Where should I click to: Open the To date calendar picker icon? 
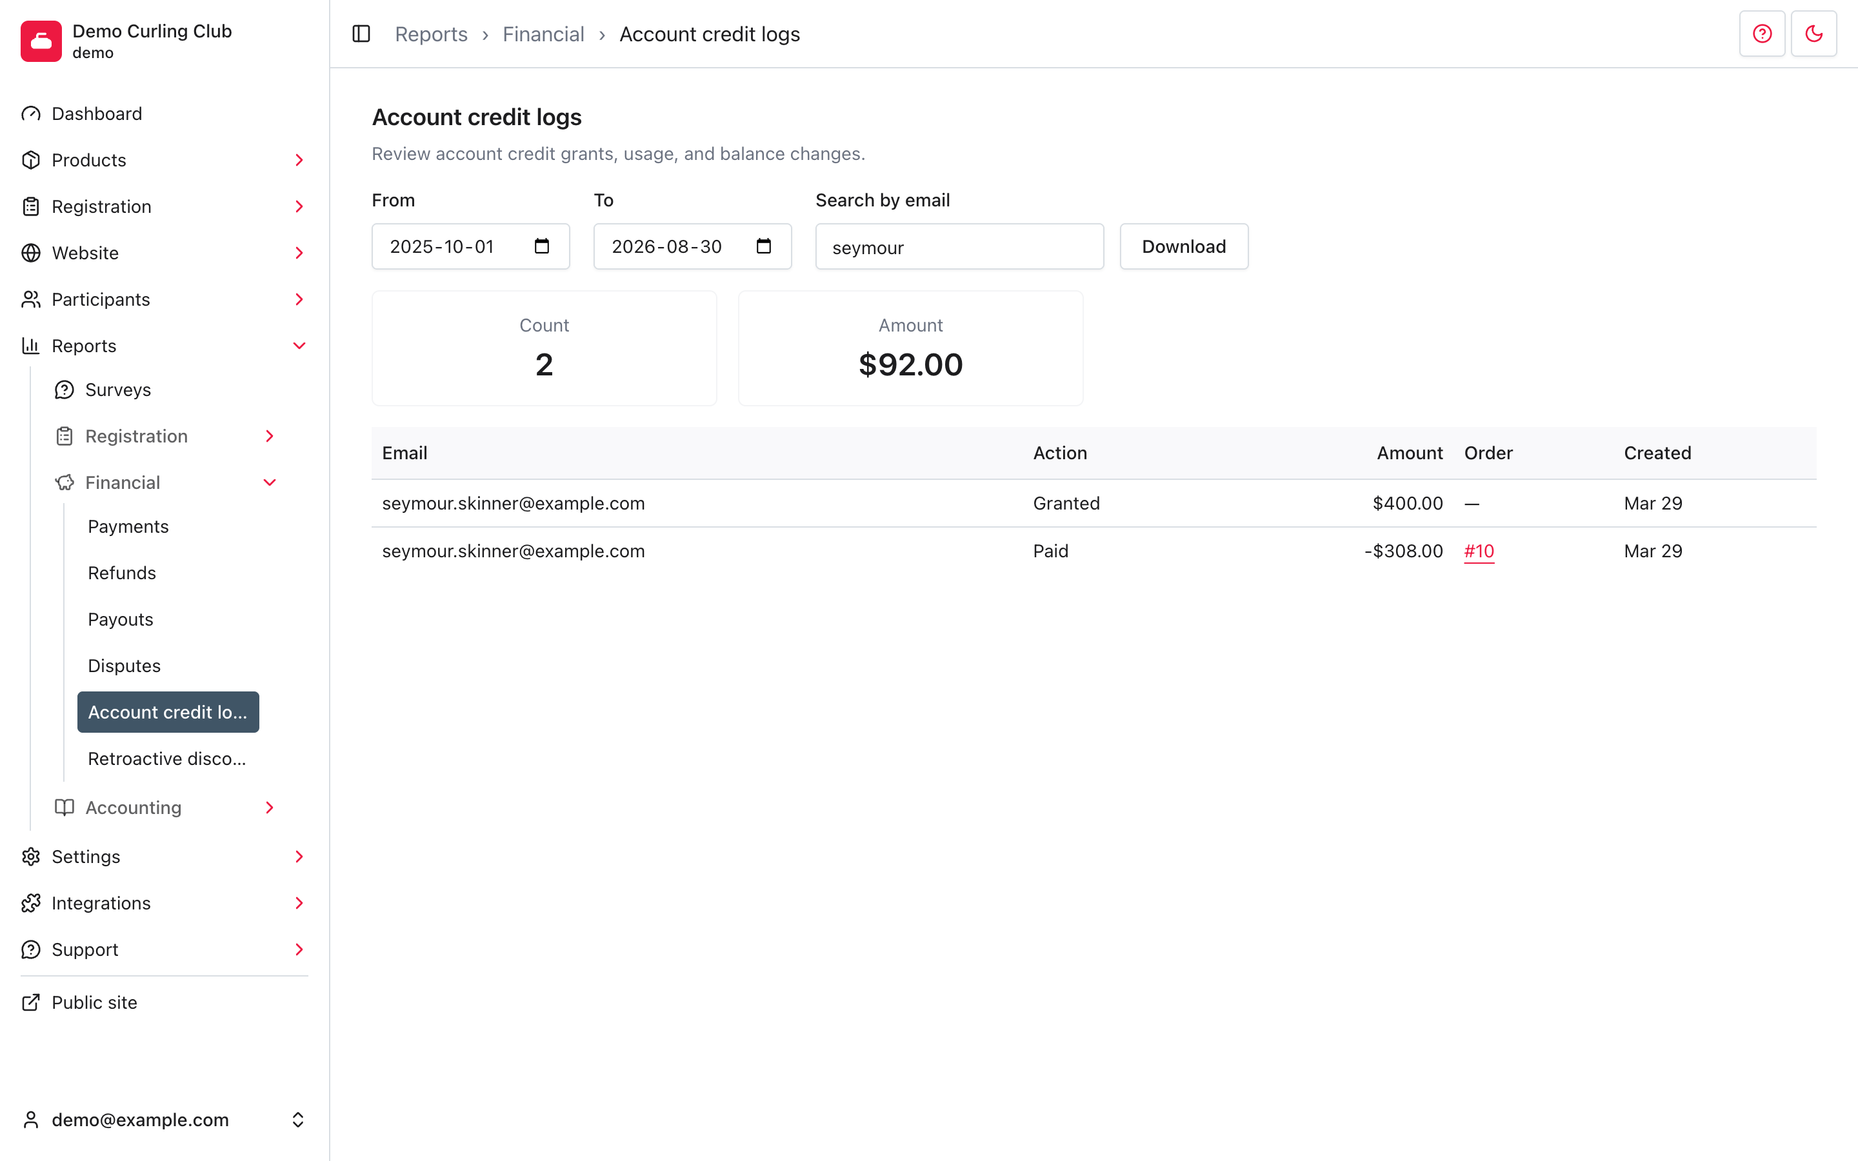pos(763,246)
